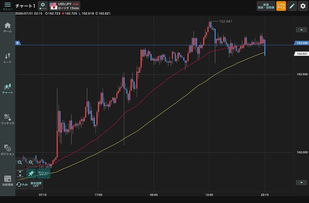Open the hamburger メニュー menu
Image resolution: width=309 pixels, height=203 pixels.
pos(7,6)
